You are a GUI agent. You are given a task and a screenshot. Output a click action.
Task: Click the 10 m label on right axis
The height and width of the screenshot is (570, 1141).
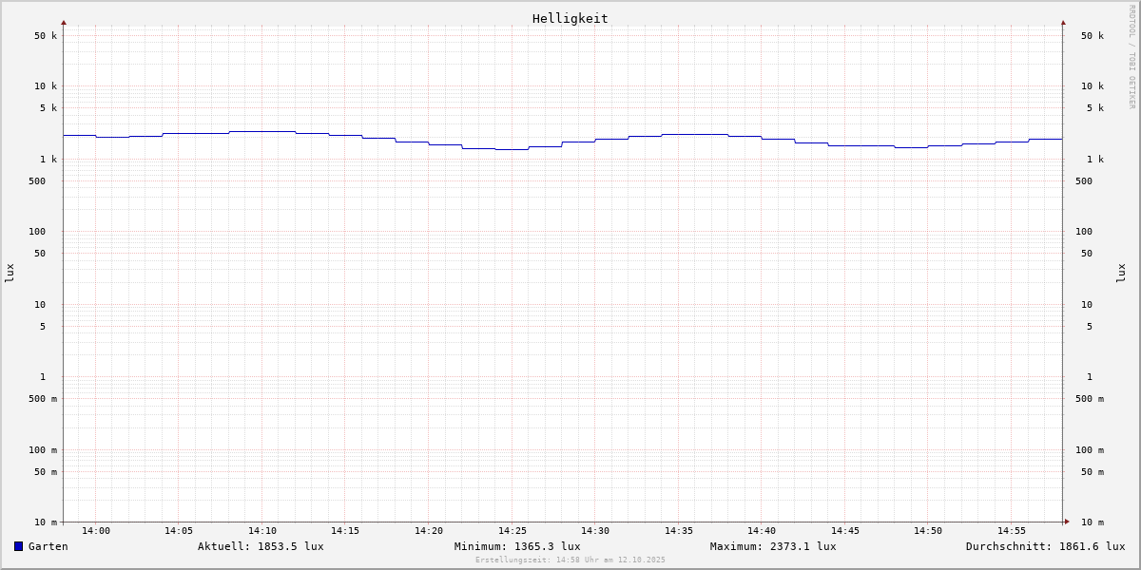point(1092,522)
